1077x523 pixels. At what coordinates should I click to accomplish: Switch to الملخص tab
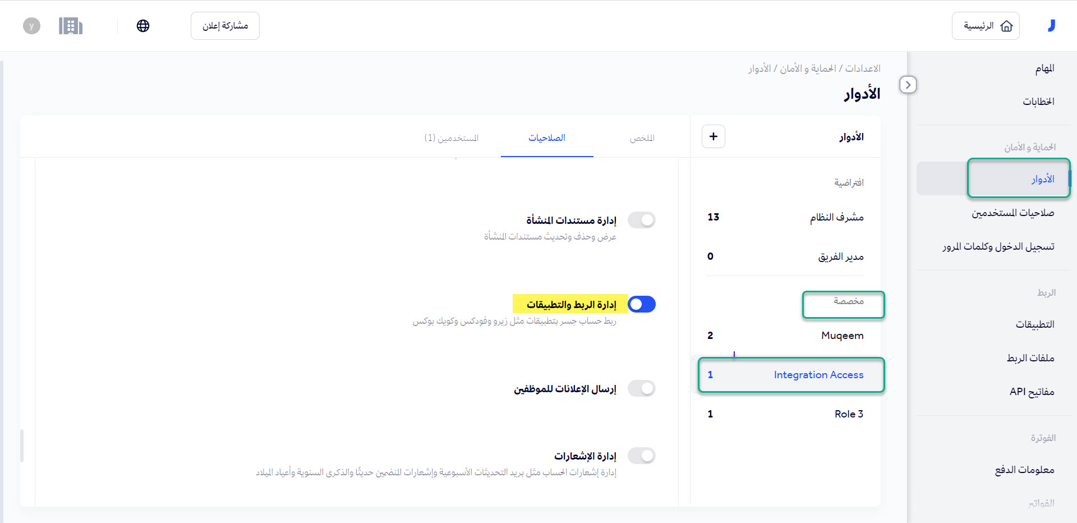(x=642, y=138)
